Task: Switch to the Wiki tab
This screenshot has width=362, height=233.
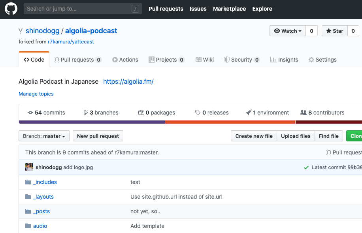Action: [205, 60]
